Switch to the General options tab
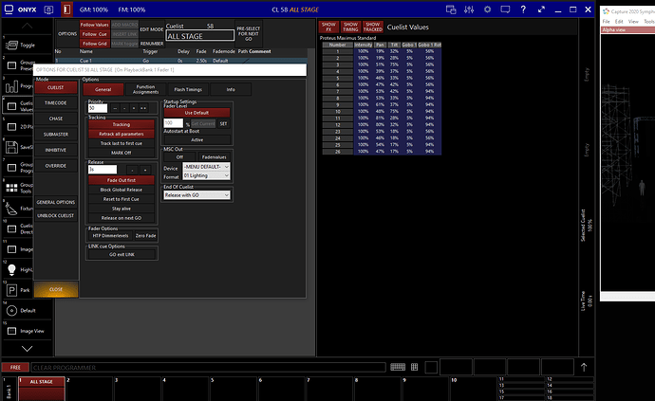This screenshot has height=401, width=655. (x=103, y=89)
